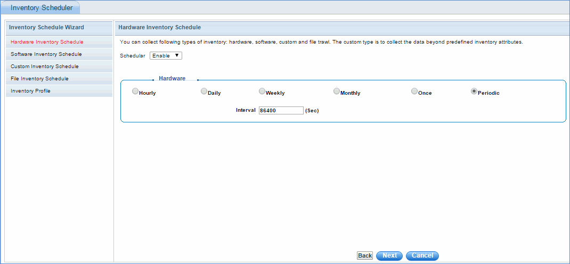
Task: Open Inventory Profile in wizard sidebar
Action: pyautogui.click(x=31, y=91)
